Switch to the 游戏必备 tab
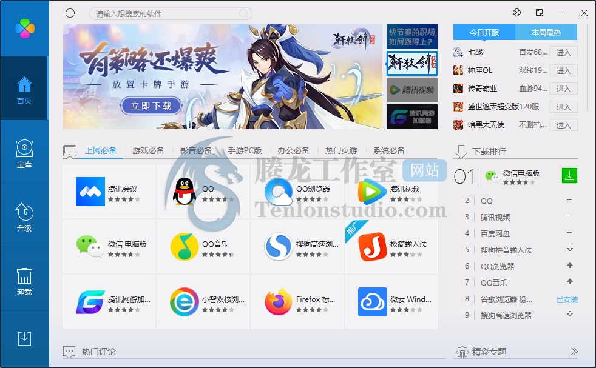This screenshot has width=596, height=368. point(148,150)
